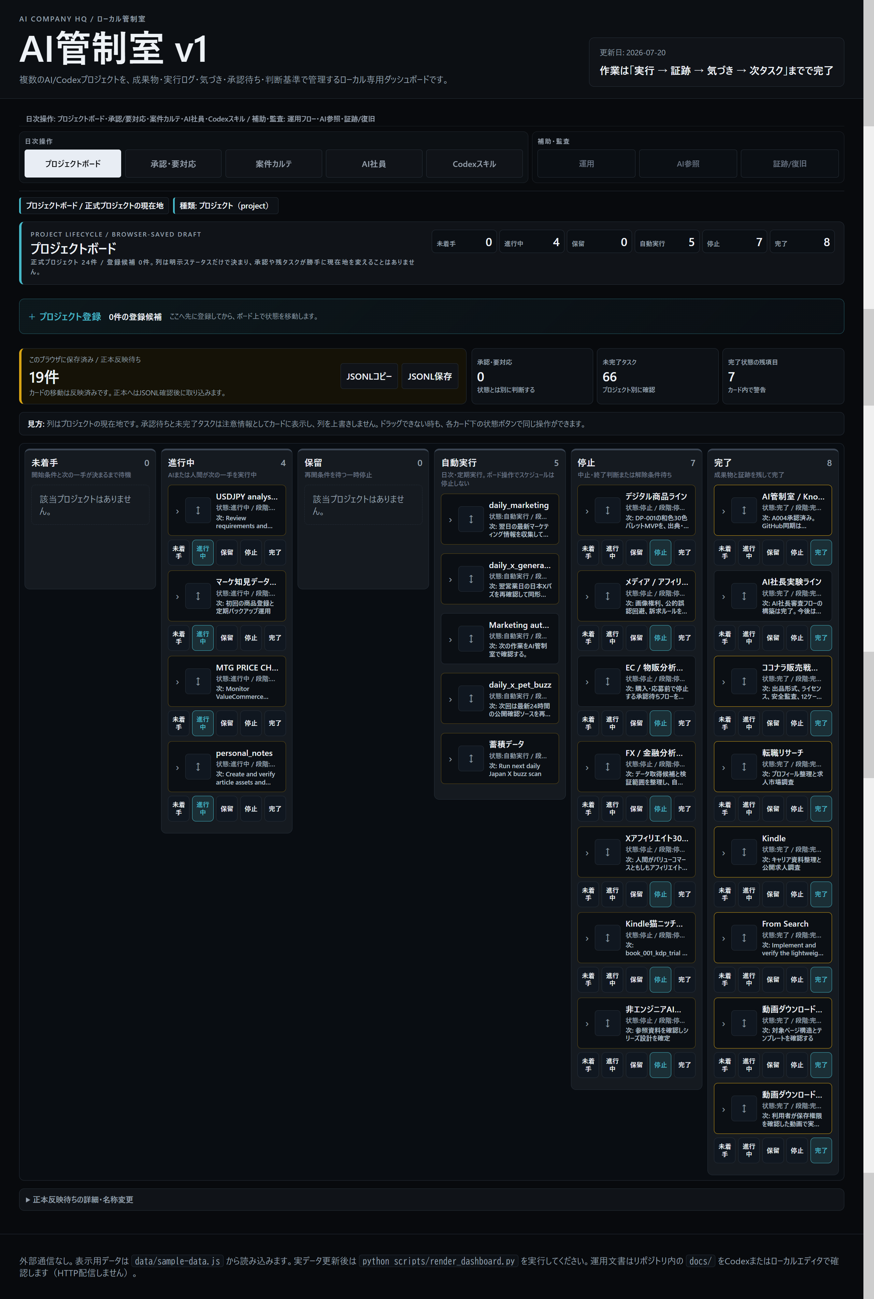Click the JSONLコピー button

click(x=369, y=376)
